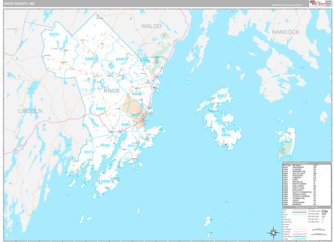Click the orange highway line legend sample
This screenshot has width=334, height=242.
tap(299, 231)
